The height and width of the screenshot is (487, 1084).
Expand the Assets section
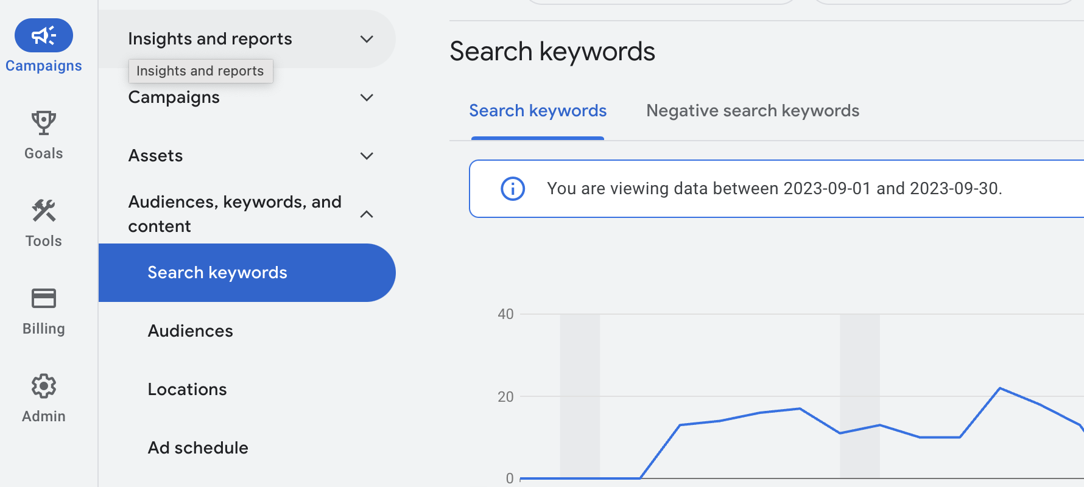[366, 156]
